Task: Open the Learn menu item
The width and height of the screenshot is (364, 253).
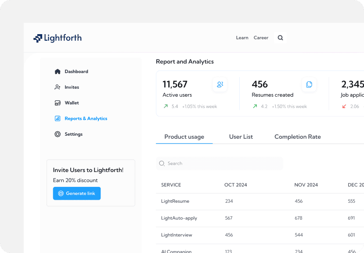Action: (x=242, y=38)
